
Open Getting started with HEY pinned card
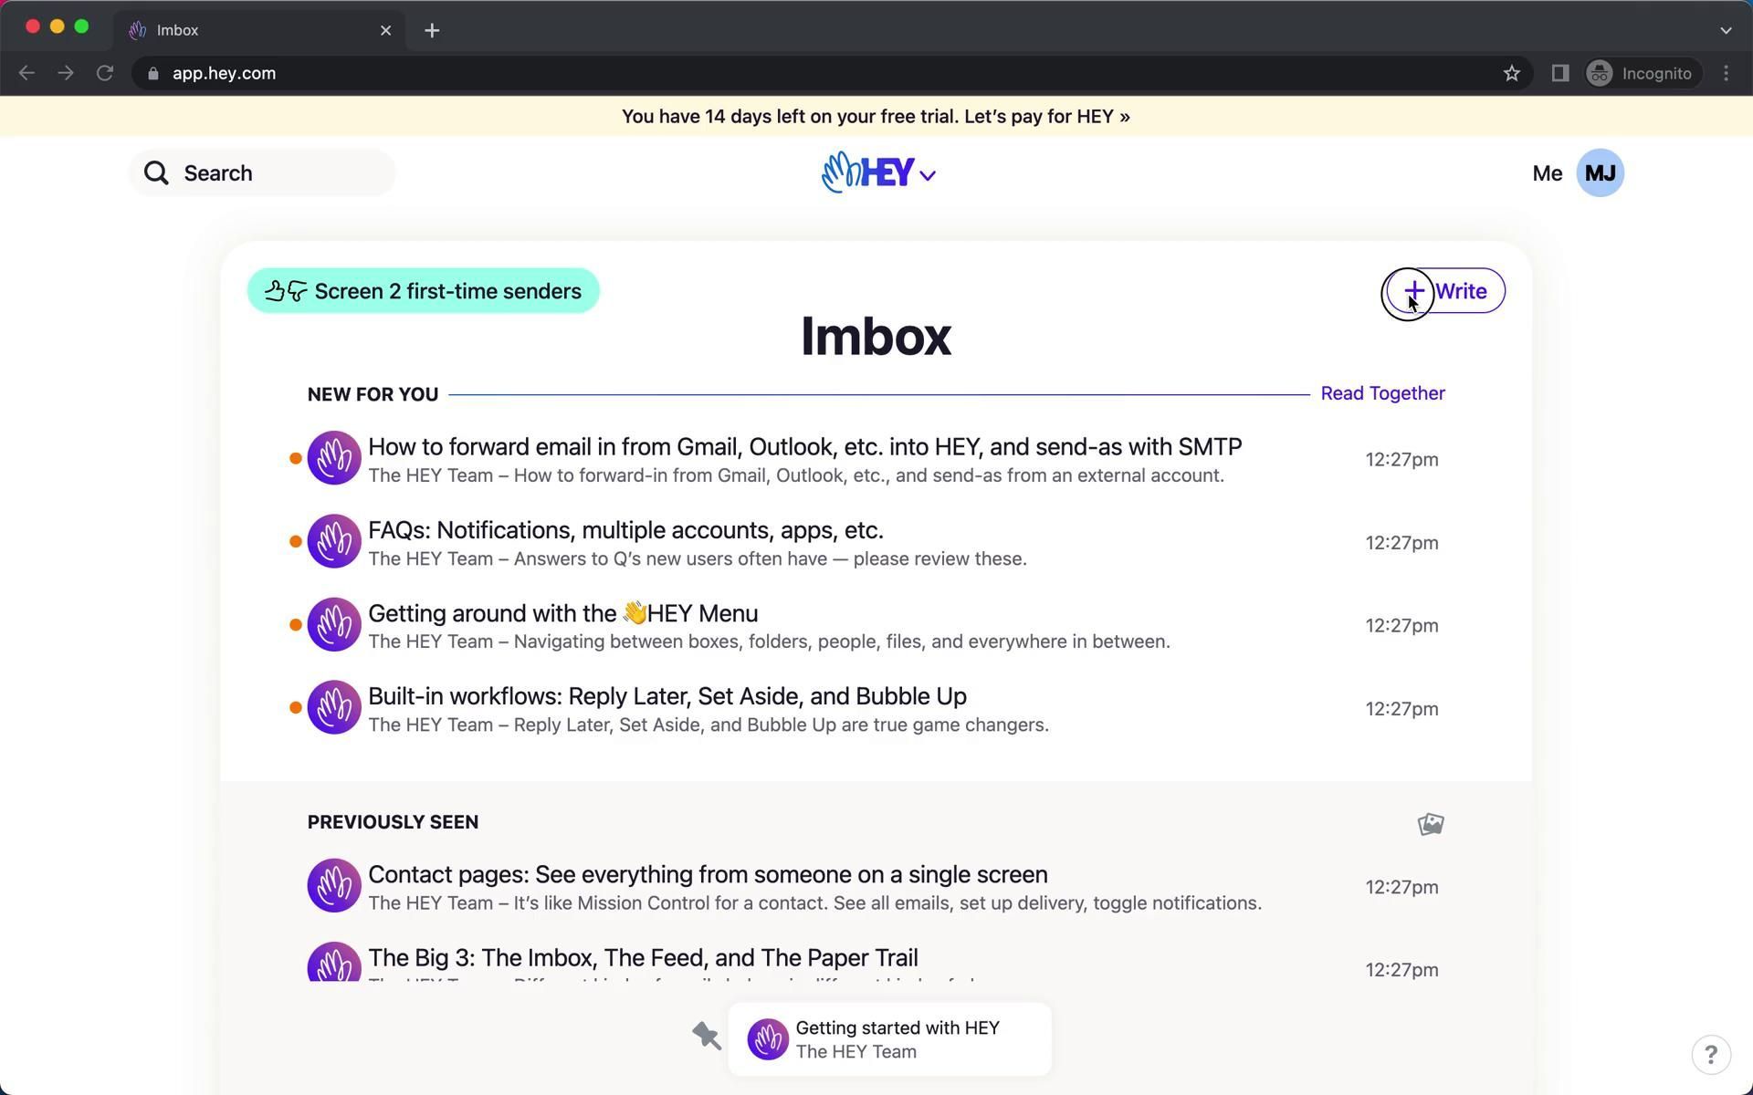pyautogui.click(x=897, y=1039)
